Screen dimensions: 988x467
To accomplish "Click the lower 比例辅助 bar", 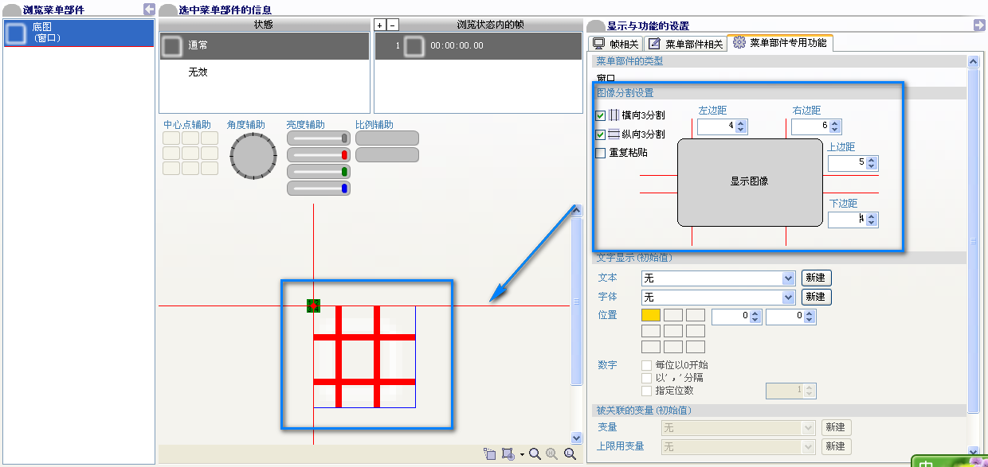I will click(387, 155).
